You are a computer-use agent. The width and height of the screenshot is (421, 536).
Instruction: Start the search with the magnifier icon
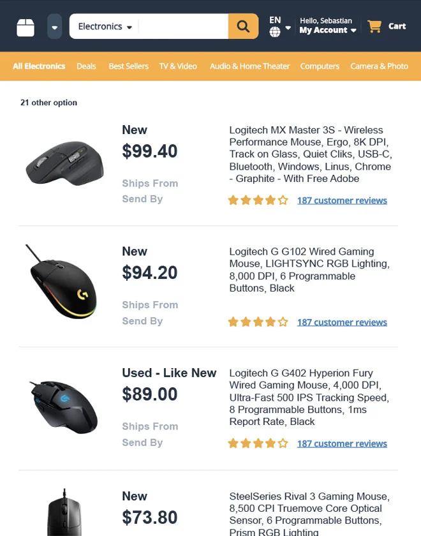(x=242, y=26)
